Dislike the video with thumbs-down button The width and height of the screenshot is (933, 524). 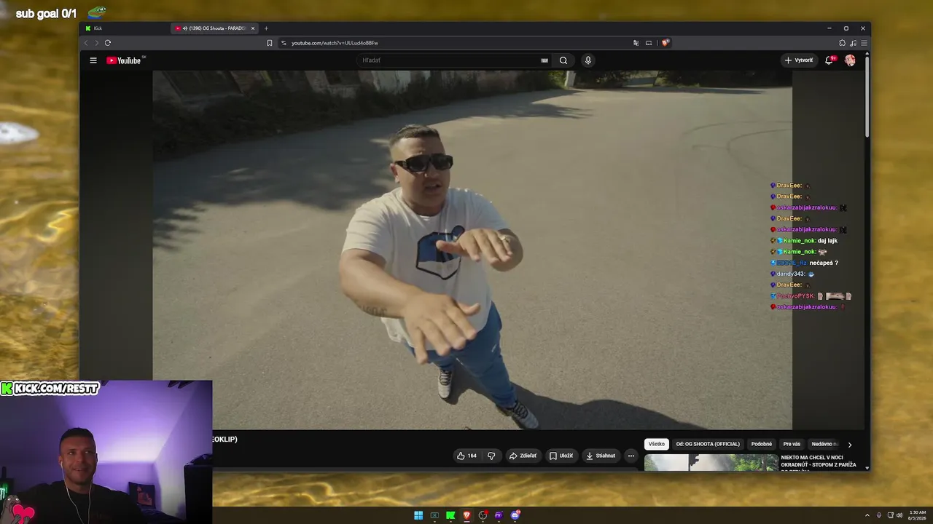tap(491, 456)
